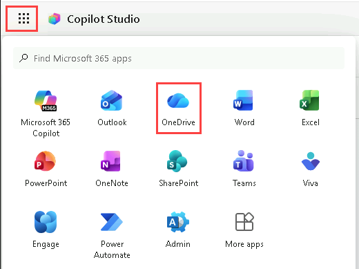Viewport: 359px width, 269px height.
Task: Click the 'Viva' label text
Action: (311, 183)
